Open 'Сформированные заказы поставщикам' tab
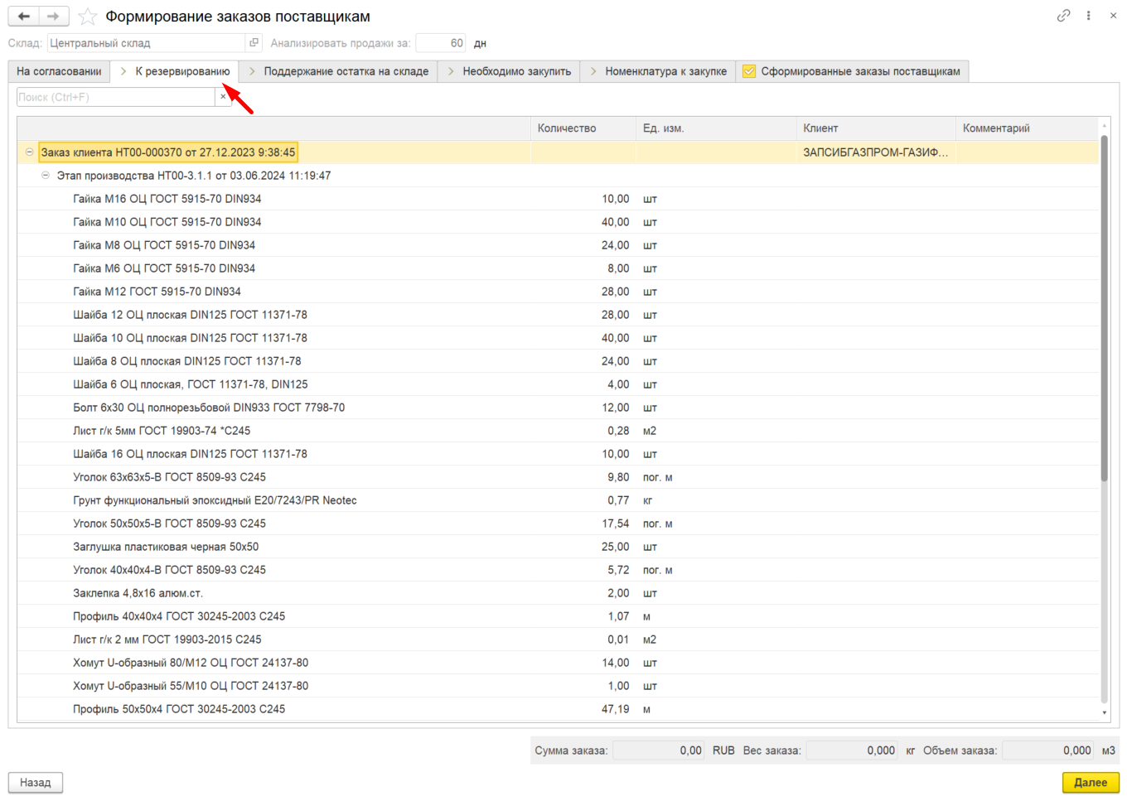Image resolution: width=1127 pixels, height=801 pixels. click(852, 71)
